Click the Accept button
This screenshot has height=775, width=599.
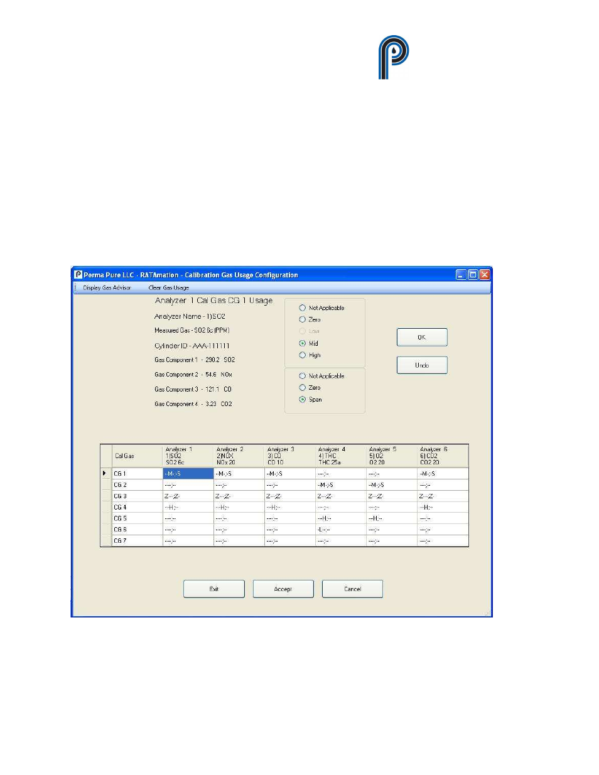[x=283, y=589]
